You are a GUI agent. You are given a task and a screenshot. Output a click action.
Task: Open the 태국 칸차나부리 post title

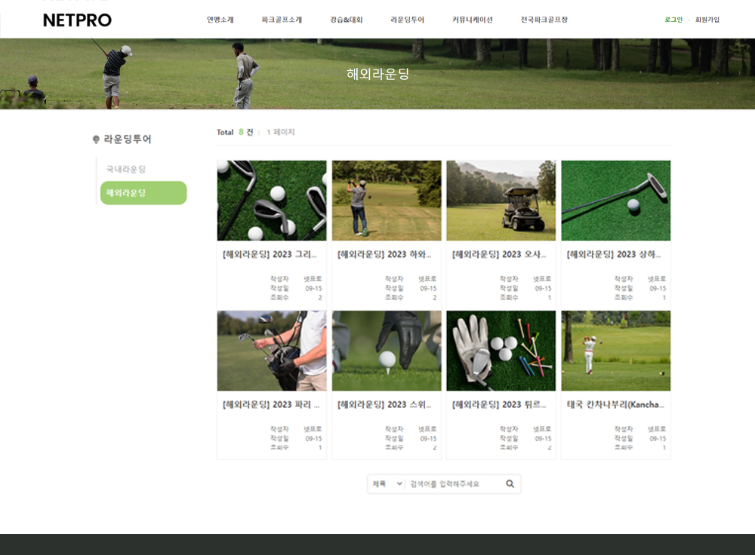click(615, 405)
